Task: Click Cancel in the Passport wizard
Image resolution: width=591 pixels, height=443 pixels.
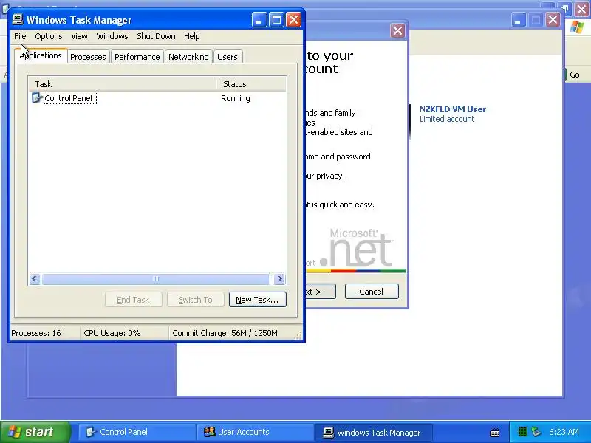Action: click(x=372, y=292)
